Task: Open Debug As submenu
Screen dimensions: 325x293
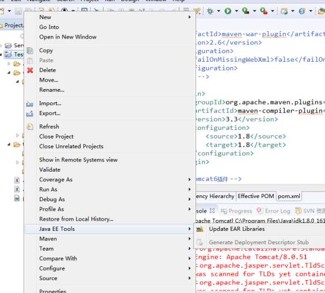Action: (52, 199)
